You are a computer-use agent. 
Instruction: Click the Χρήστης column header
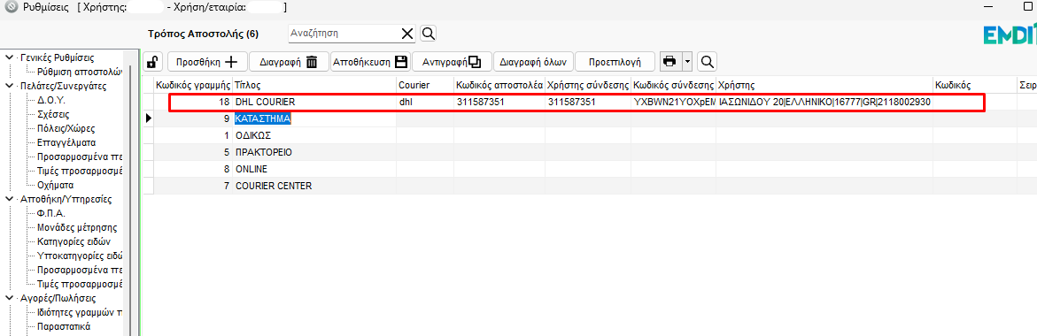(824, 85)
